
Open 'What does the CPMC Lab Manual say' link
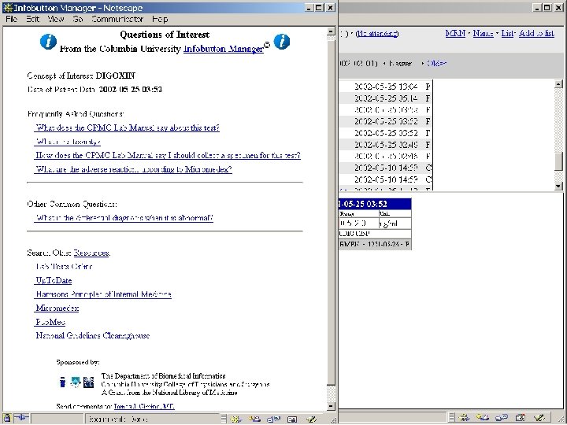[x=128, y=128]
